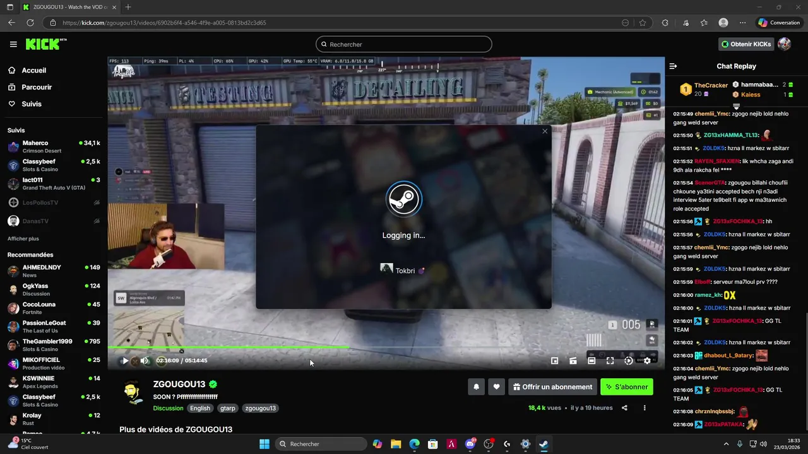Open the browser profile avatar icon
The image size is (808, 454).
723,23
